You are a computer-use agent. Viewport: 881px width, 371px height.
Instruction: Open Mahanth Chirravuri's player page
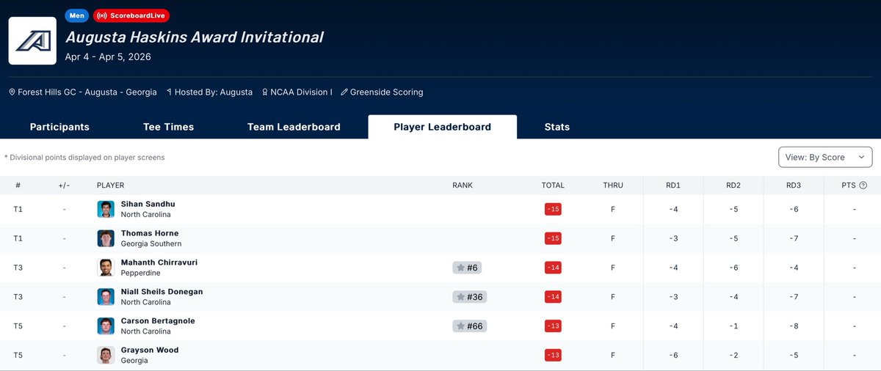(159, 262)
